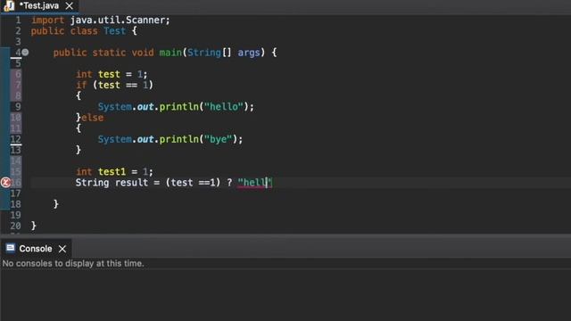Click the println("bye") statement
The width and height of the screenshot is (571, 321).
tap(170, 139)
